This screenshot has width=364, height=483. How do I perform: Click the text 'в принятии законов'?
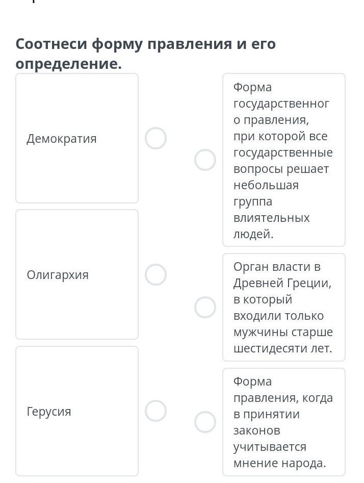pyautogui.click(x=267, y=422)
